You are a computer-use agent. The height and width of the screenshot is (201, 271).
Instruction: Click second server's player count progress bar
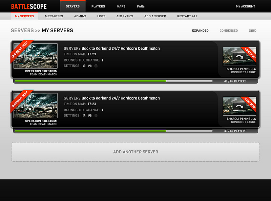point(114,131)
